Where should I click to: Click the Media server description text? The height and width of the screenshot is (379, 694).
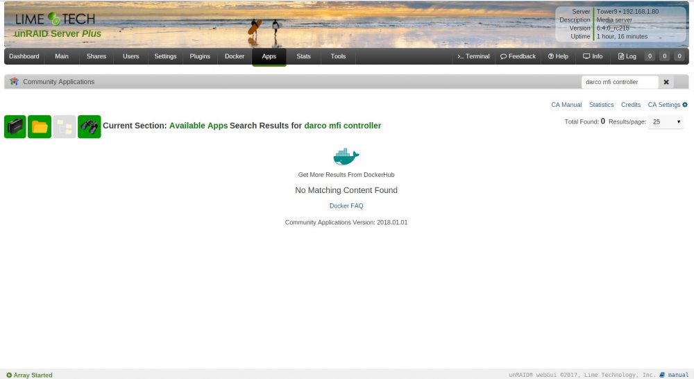click(x=614, y=20)
